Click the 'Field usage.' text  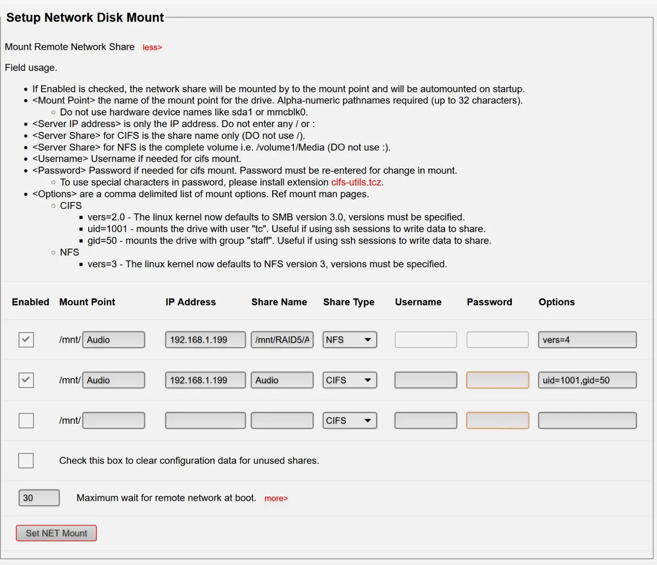(x=31, y=68)
